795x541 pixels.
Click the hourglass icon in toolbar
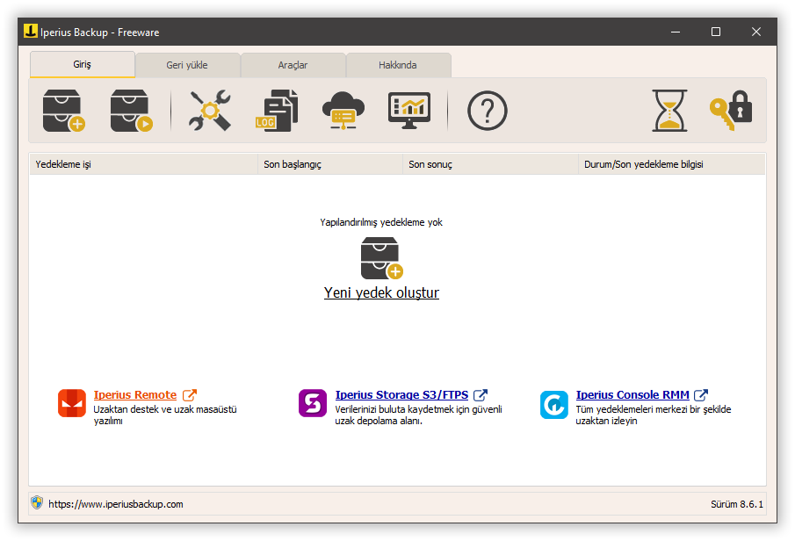click(669, 111)
